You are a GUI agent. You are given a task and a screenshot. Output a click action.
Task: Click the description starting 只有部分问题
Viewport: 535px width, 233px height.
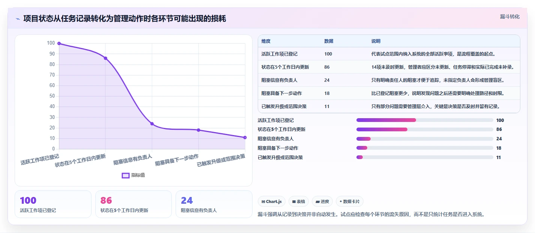click(x=436, y=107)
